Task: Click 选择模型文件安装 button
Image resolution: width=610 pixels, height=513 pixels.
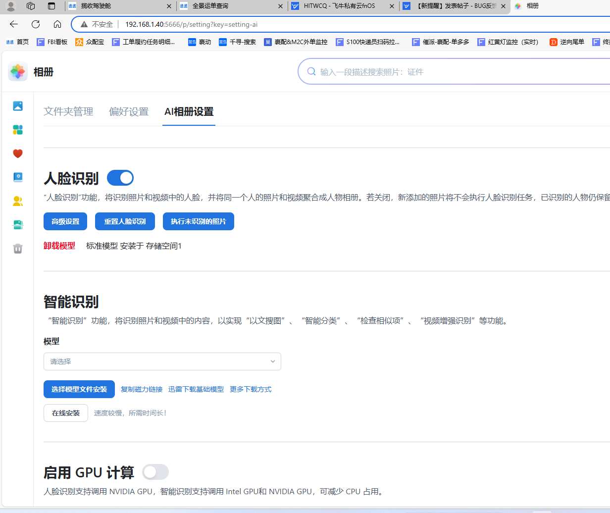Action: [79, 389]
